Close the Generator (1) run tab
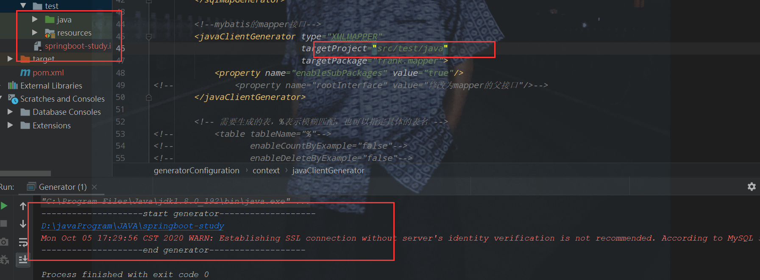This screenshot has height=280, width=760. point(95,187)
